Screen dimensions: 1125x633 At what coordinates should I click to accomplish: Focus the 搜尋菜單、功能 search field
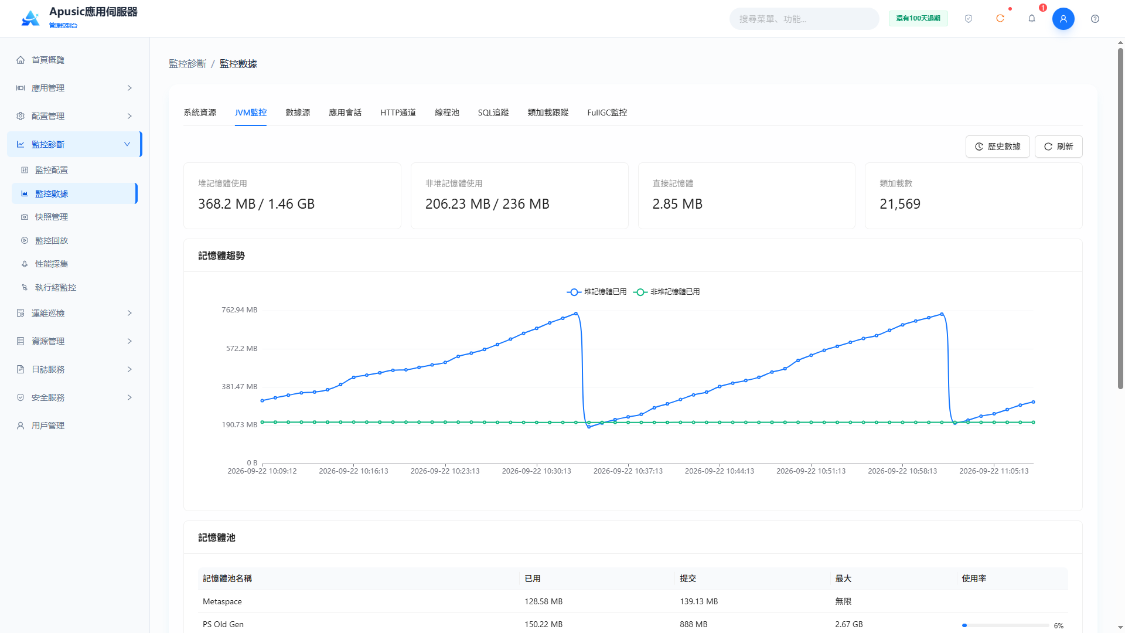[804, 19]
